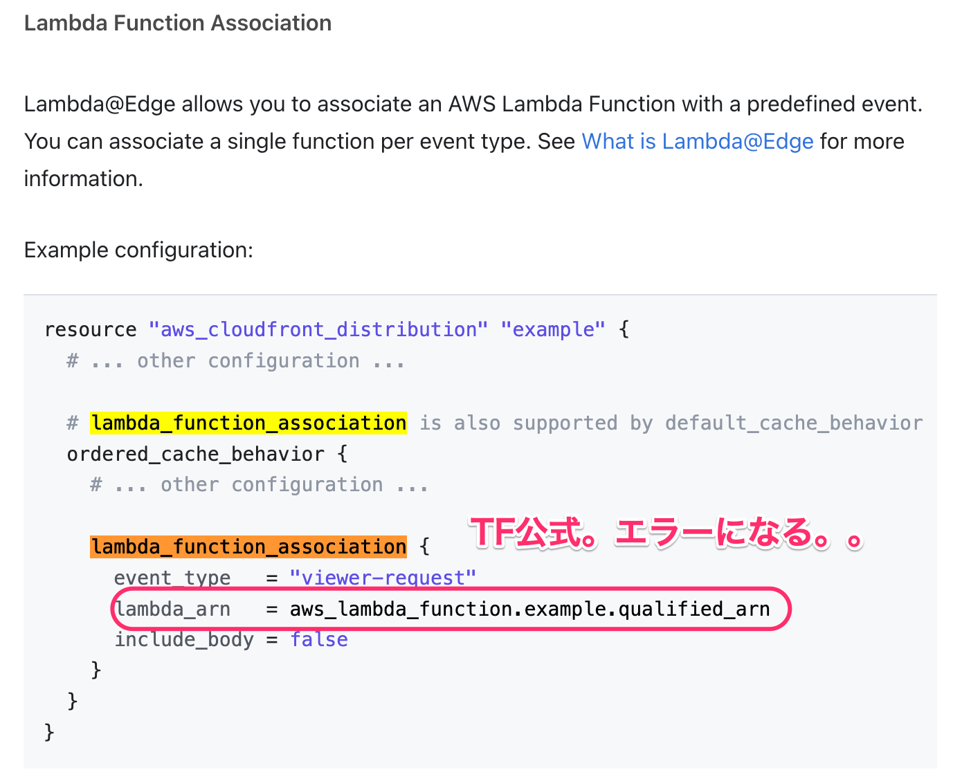Click aws_lambda_function.example.qualified_arn value
Image resolution: width=962 pixels, height=779 pixels.
click(x=529, y=609)
